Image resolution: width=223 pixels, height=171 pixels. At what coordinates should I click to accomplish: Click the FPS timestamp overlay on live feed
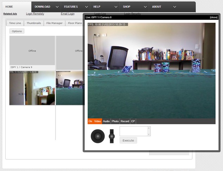tap(108, 25)
